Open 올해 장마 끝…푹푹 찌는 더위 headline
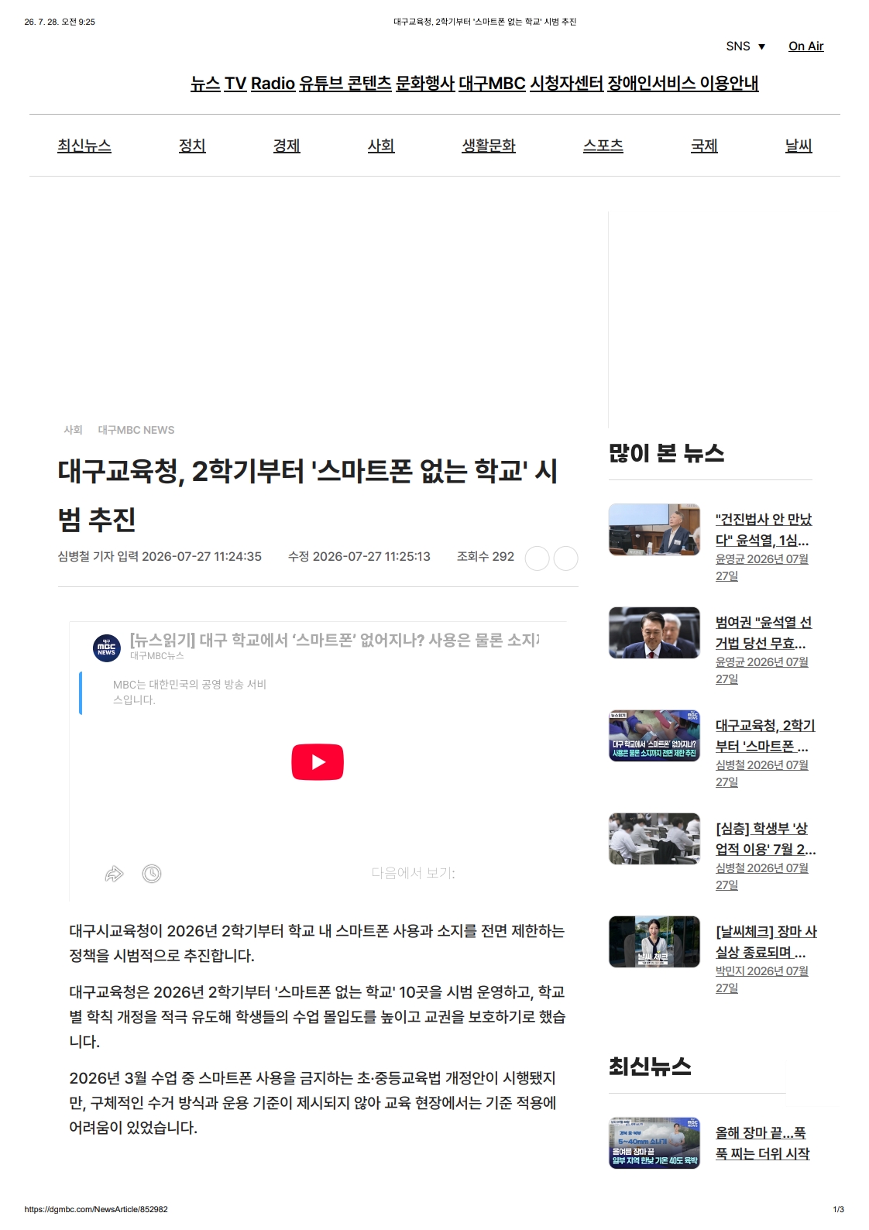Screen dimensions: 869x1230 pos(763,1143)
